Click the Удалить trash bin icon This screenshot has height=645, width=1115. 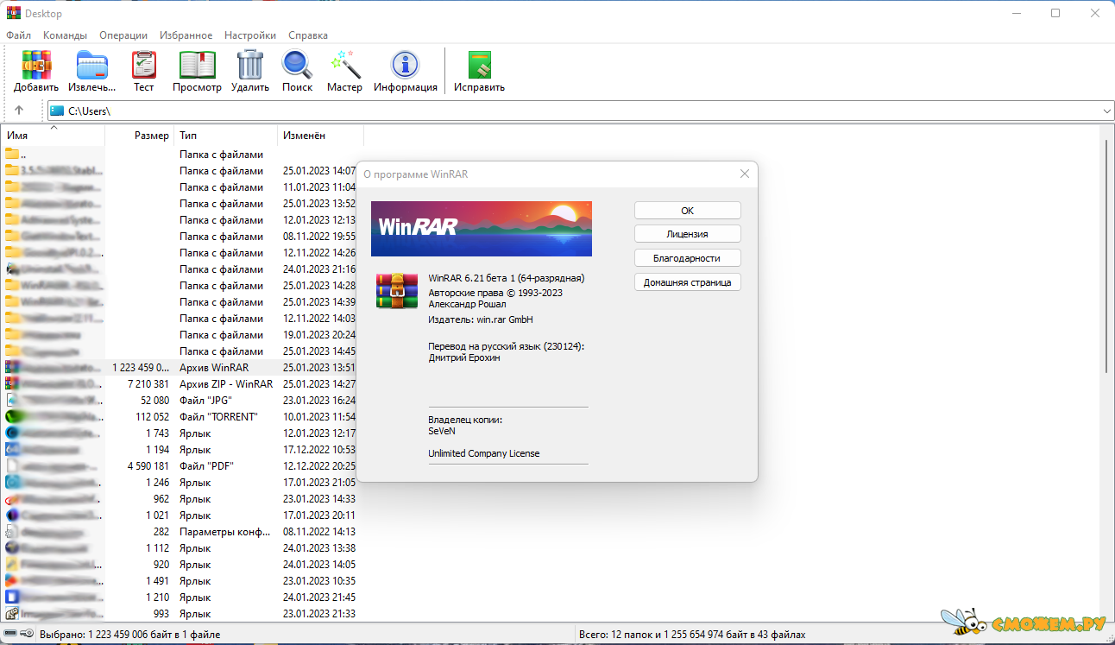pos(250,71)
